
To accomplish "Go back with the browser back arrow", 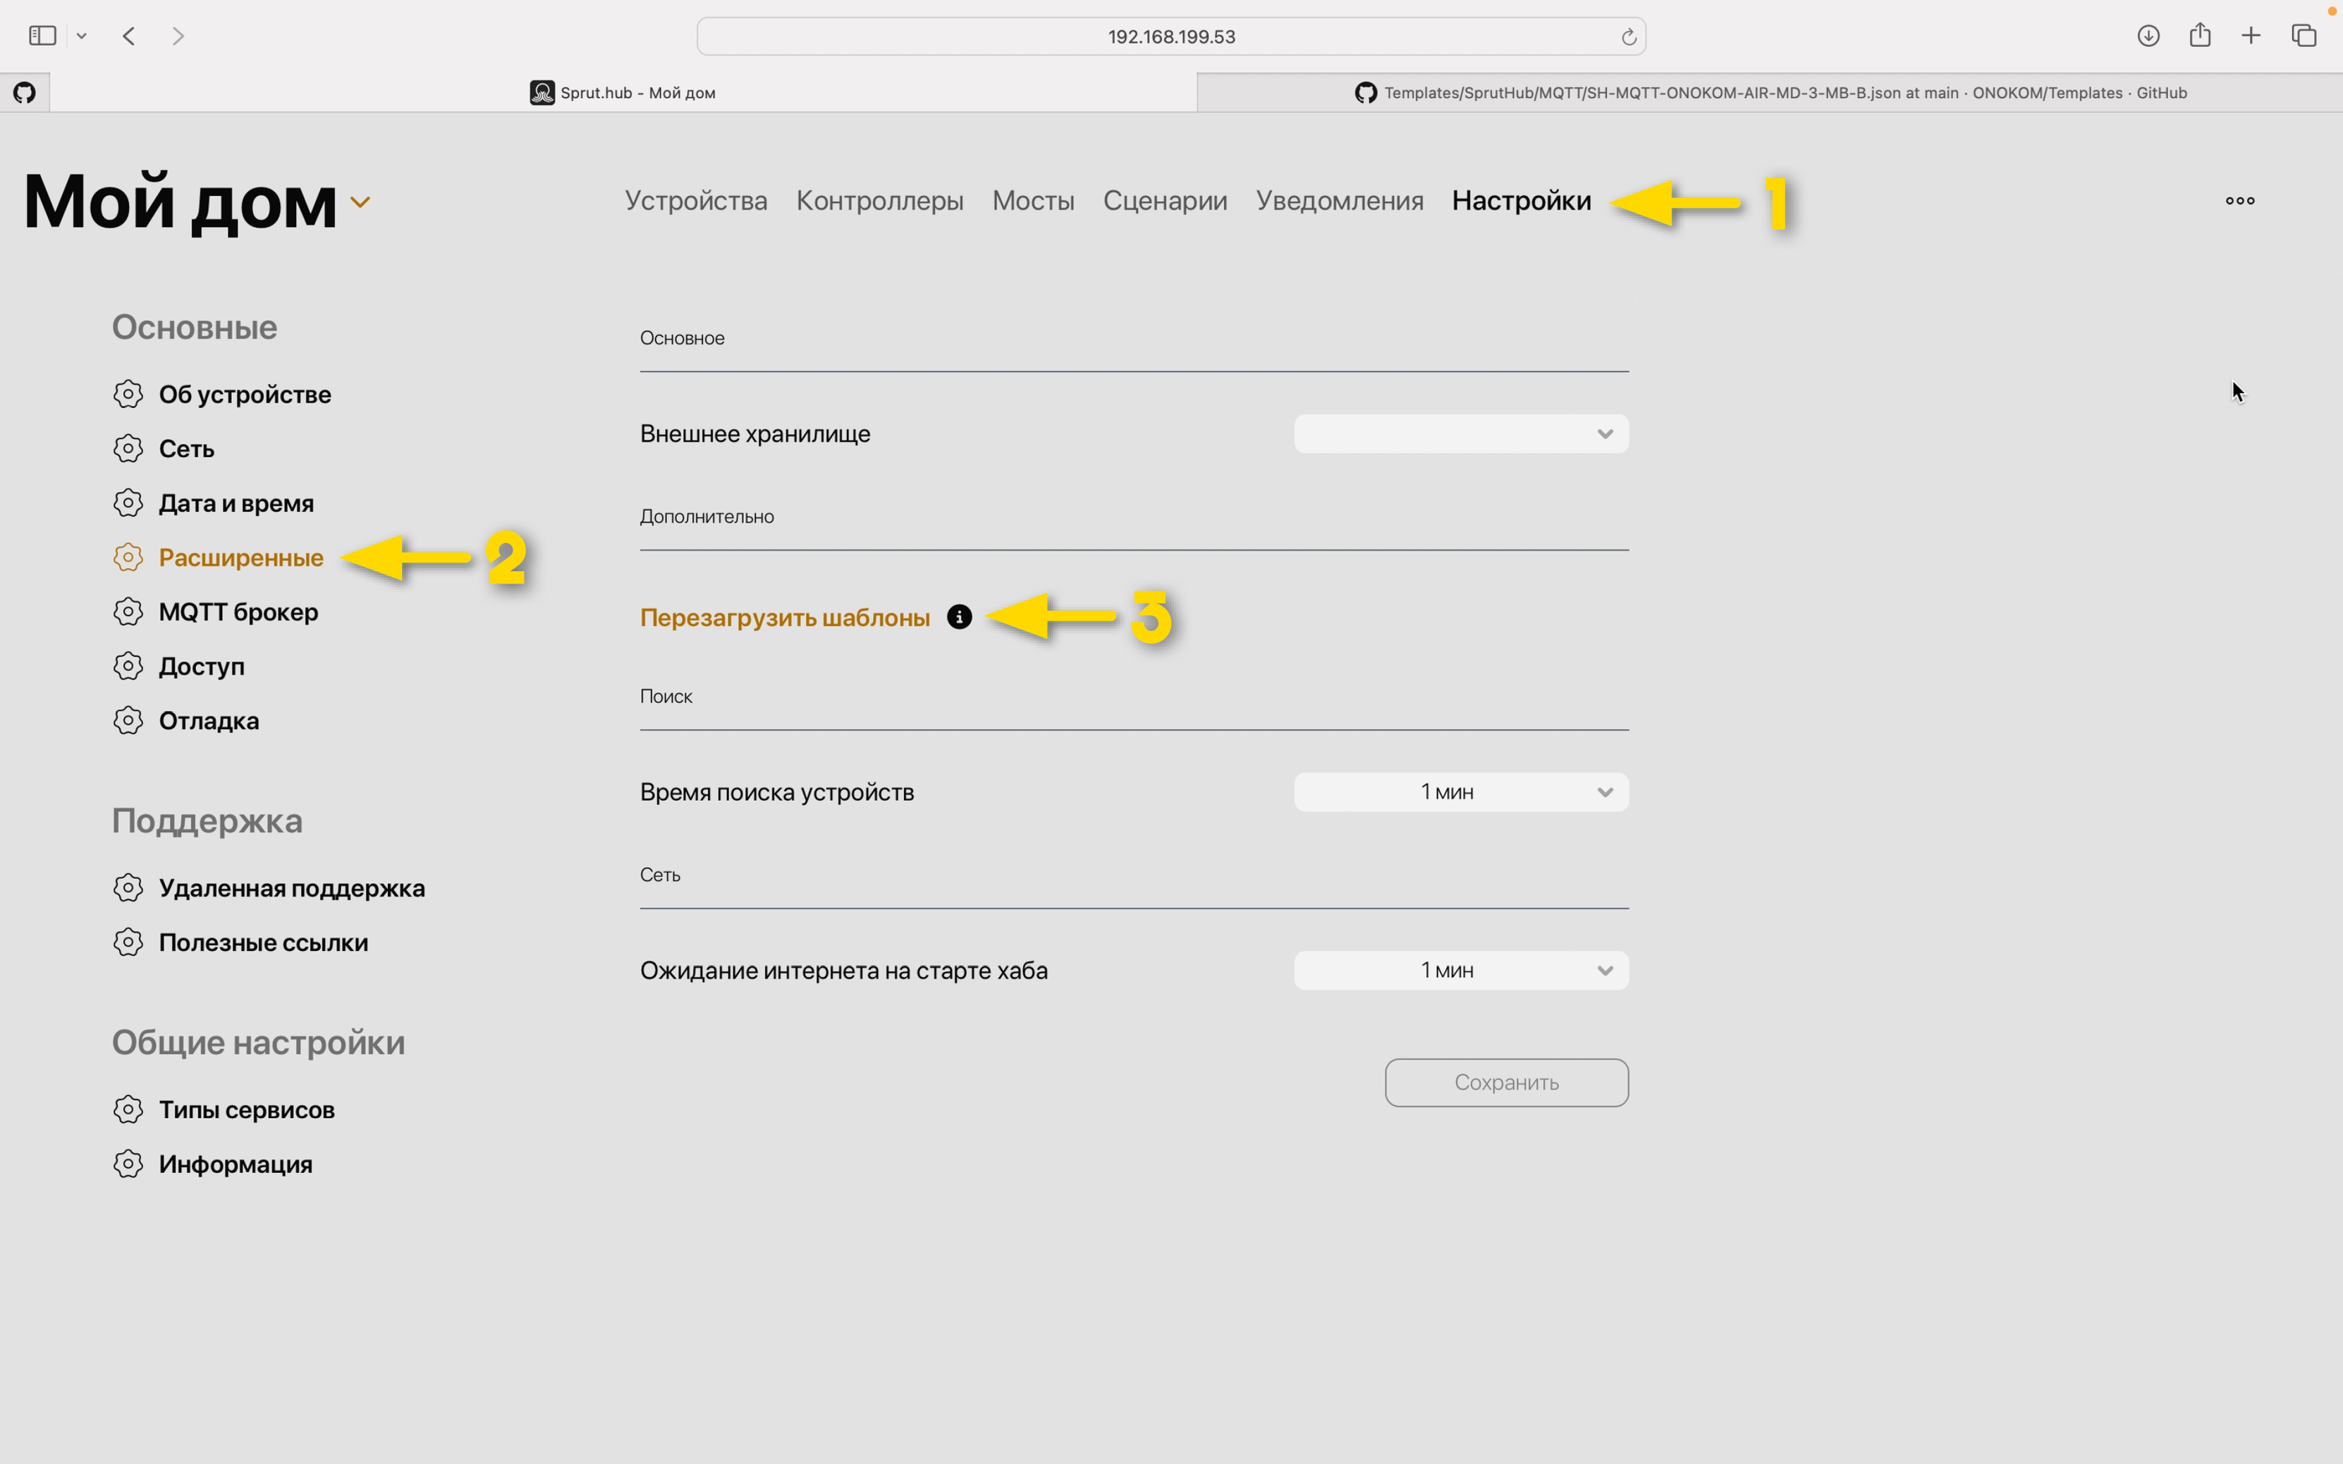I will (x=129, y=36).
